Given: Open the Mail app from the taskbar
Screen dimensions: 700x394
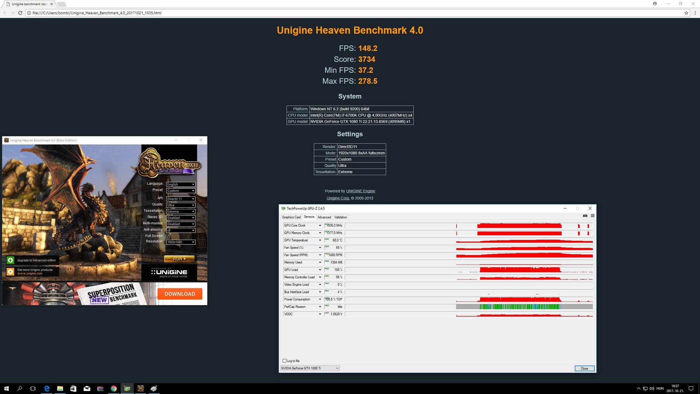Looking at the screenshot, I should coord(87,389).
